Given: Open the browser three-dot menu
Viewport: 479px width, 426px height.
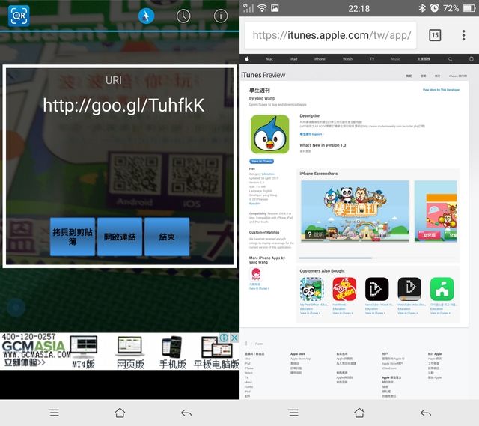Looking at the screenshot, I should 464,35.
